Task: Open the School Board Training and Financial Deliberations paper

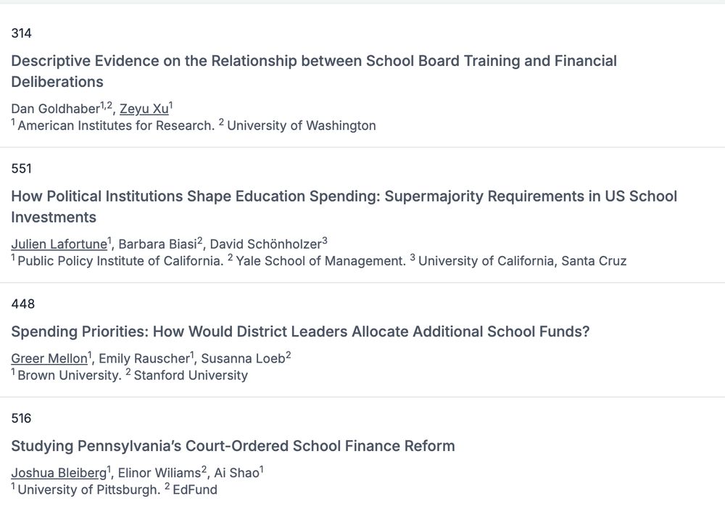Action: point(314,71)
